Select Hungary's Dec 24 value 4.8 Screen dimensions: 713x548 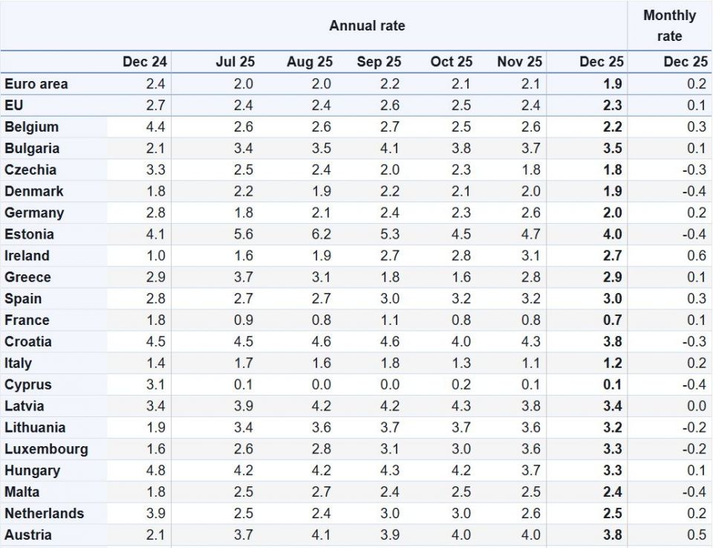coord(156,471)
